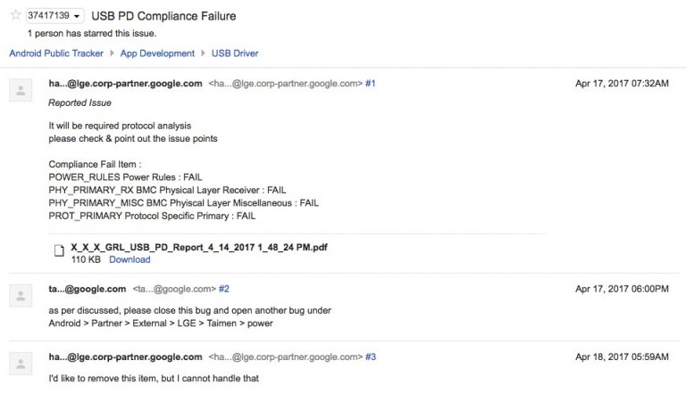This screenshot has height=393, width=686.
Task: Open comment #2 permalink
Action: point(224,289)
